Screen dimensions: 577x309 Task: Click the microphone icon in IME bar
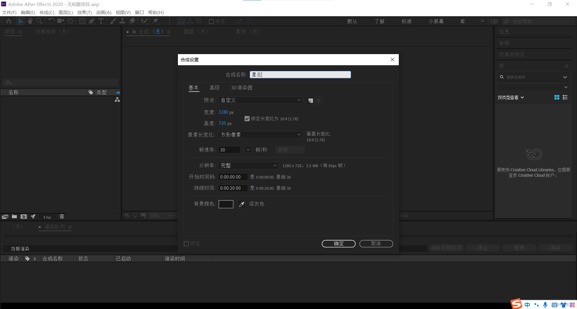[x=545, y=305]
